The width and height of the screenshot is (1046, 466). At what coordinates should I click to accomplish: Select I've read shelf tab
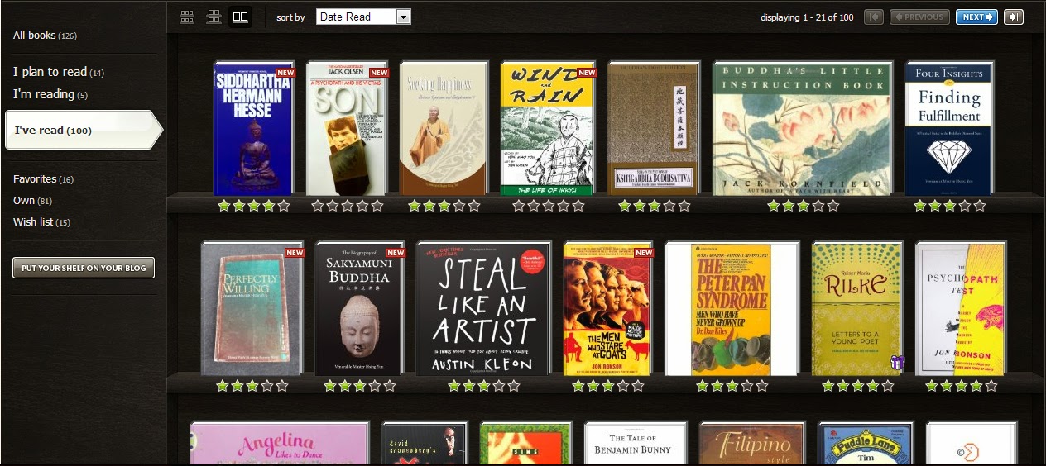(x=83, y=130)
